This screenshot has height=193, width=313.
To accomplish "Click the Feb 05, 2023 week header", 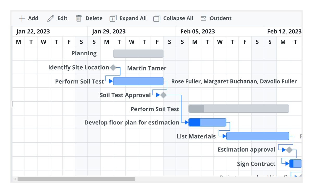I will point(197,31).
